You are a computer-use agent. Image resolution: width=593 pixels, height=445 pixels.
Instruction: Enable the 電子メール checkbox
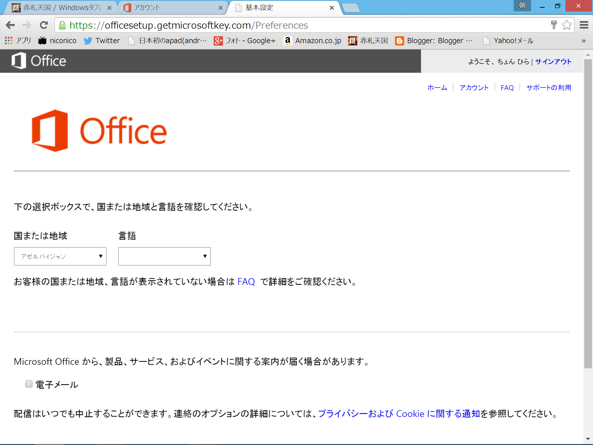tap(29, 384)
